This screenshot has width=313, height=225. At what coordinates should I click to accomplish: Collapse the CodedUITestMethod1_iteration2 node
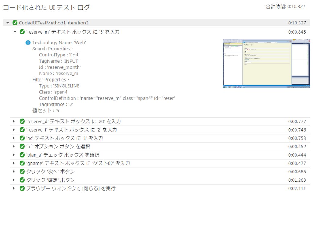click(x=8, y=23)
